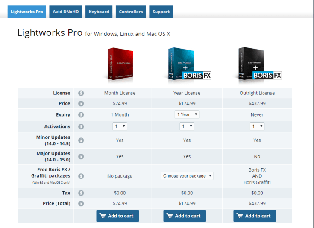The image size is (314, 228).
Task: Switch to the Avid DNxHD tab
Action: coord(65,12)
